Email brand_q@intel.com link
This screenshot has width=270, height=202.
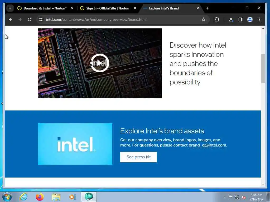coord(207,145)
